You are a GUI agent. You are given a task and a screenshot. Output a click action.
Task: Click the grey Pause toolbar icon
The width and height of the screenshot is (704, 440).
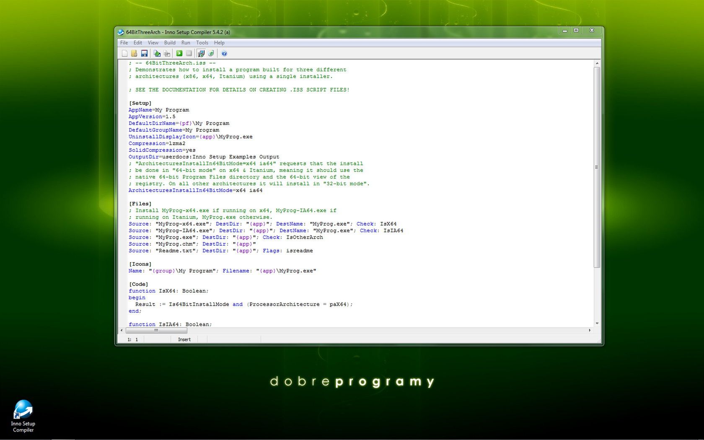(189, 53)
